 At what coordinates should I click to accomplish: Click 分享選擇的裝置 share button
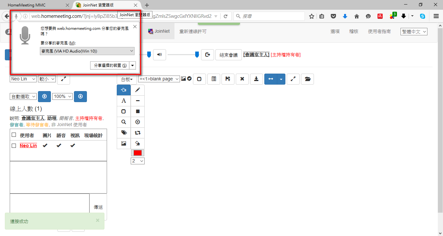click(x=110, y=65)
